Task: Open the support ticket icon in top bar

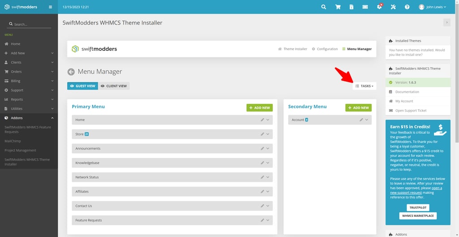Action: point(365,7)
